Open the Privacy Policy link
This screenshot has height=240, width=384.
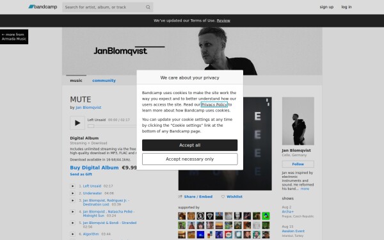click(214, 104)
